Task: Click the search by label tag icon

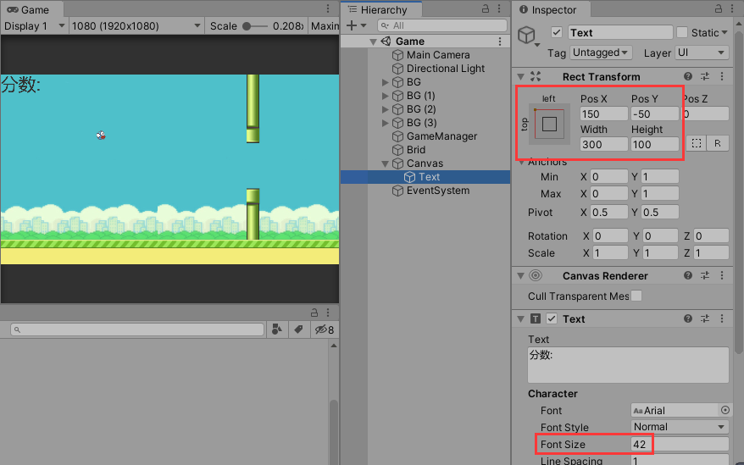Action: pyautogui.click(x=298, y=329)
